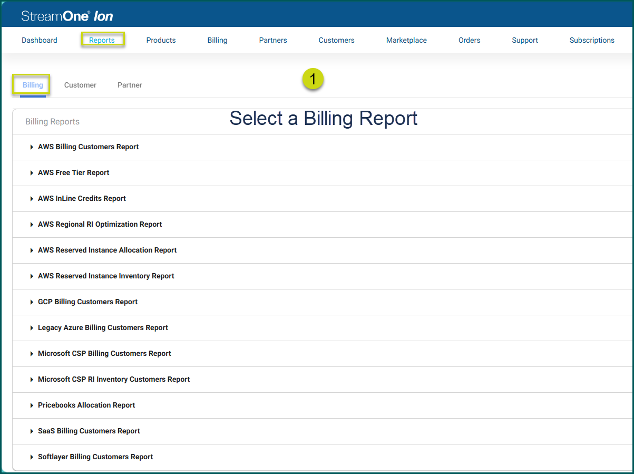The width and height of the screenshot is (634, 474).
Task: Open the Support navigation item
Action: coord(525,40)
